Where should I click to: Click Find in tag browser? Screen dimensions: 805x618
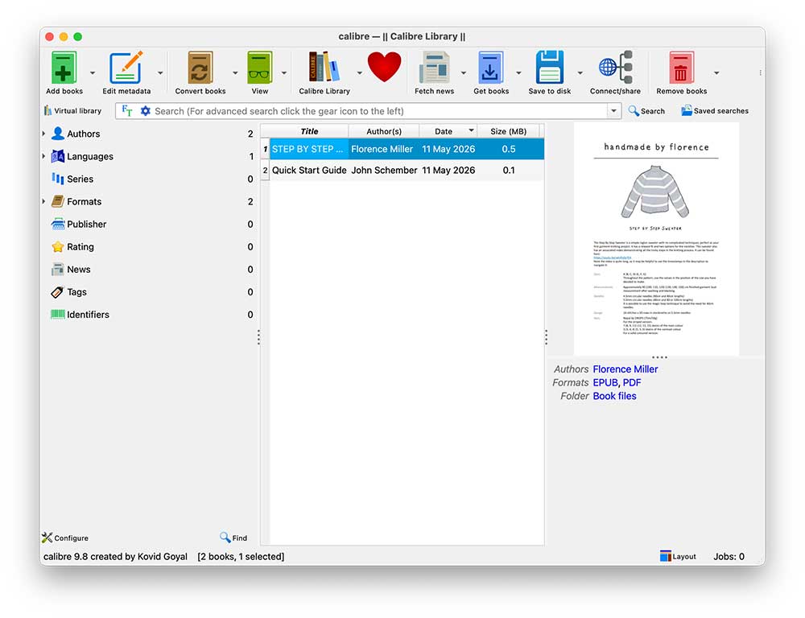[233, 538]
